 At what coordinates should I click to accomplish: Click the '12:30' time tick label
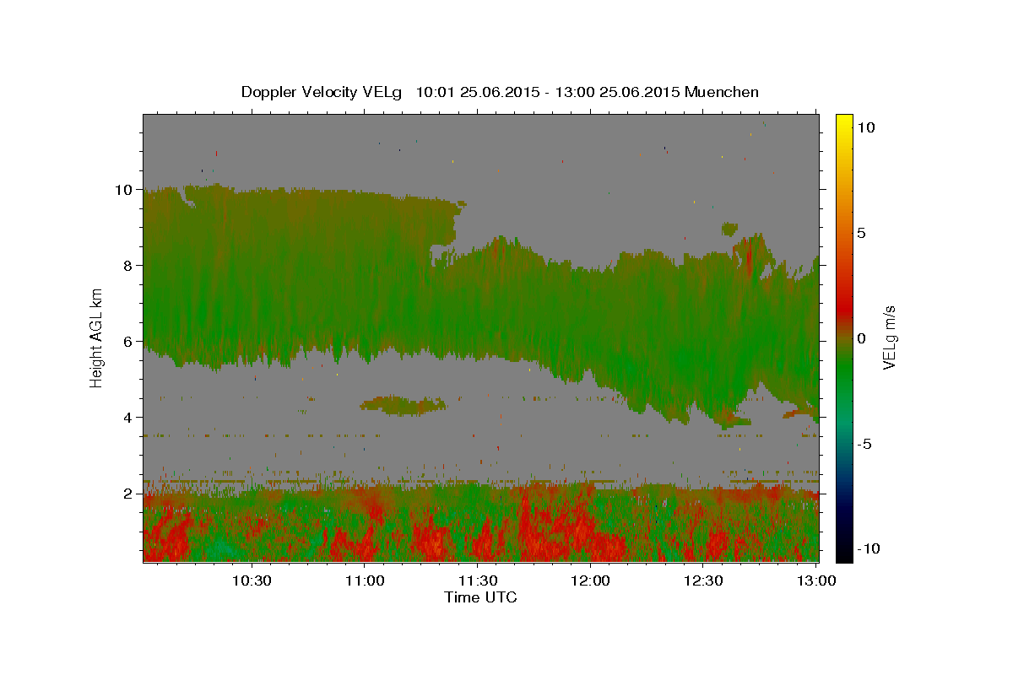[703, 580]
